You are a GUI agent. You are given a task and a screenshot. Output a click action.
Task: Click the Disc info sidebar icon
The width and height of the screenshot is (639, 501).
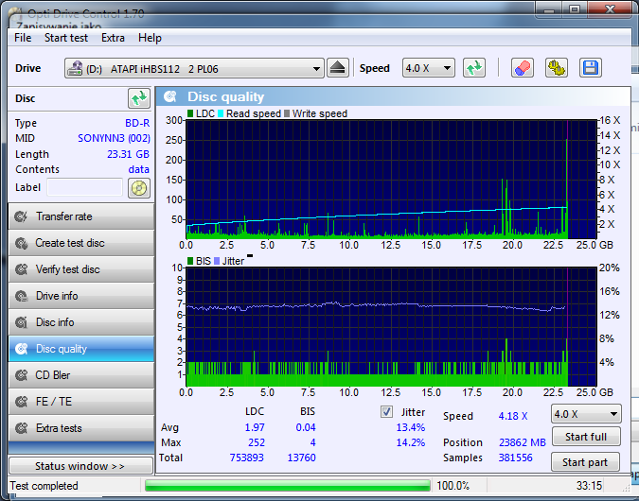[21, 322]
